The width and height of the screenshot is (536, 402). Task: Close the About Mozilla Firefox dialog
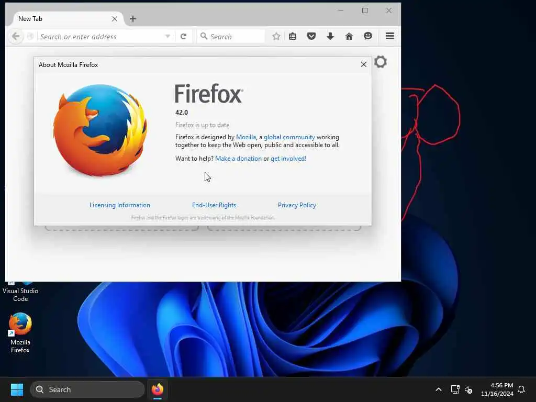364,64
